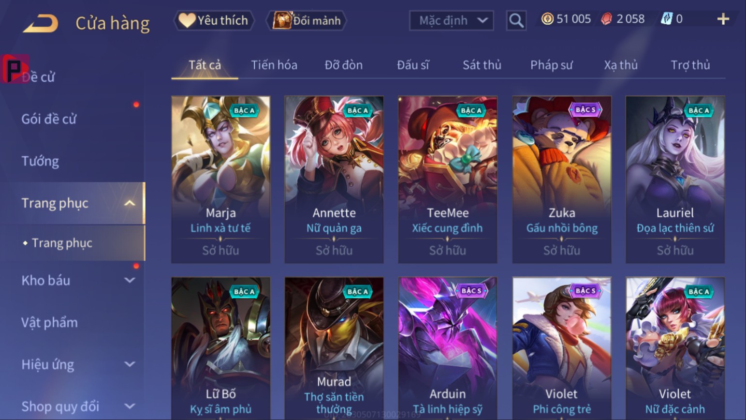Expand the Kho báu sidebar section
The height and width of the screenshot is (420, 746).
pos(130,280)
